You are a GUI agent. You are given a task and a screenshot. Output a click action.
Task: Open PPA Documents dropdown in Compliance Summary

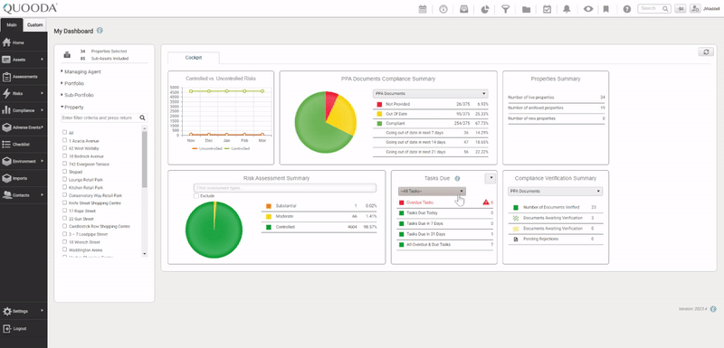coord(430,94)
